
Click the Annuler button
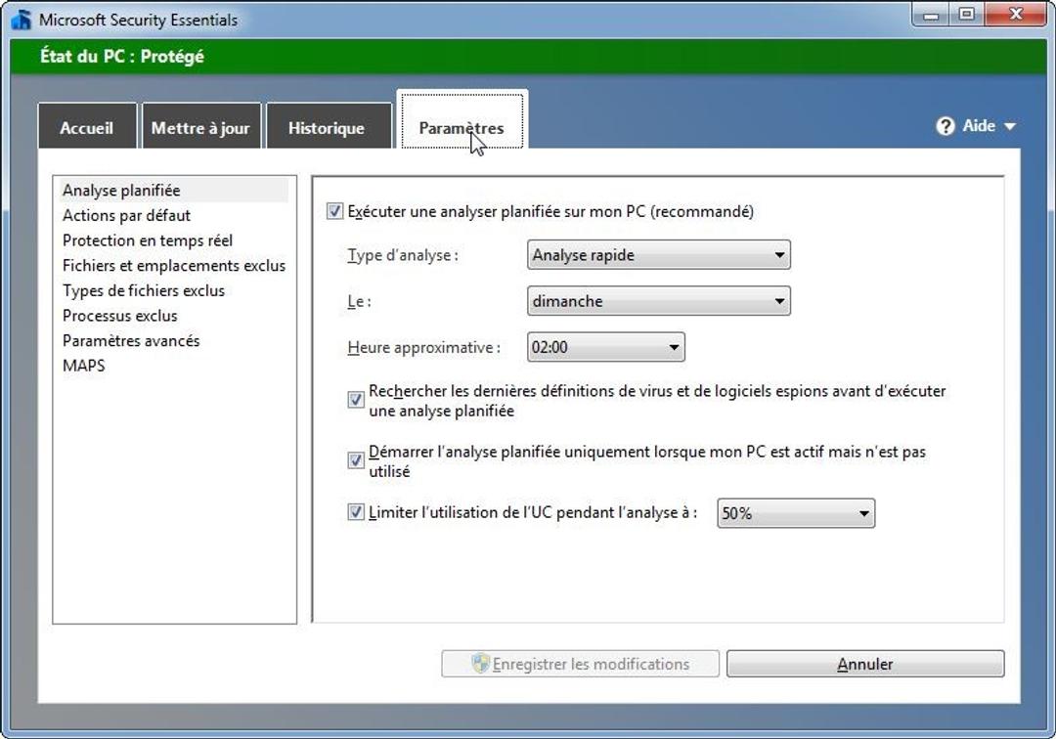(x=864, y=663)
